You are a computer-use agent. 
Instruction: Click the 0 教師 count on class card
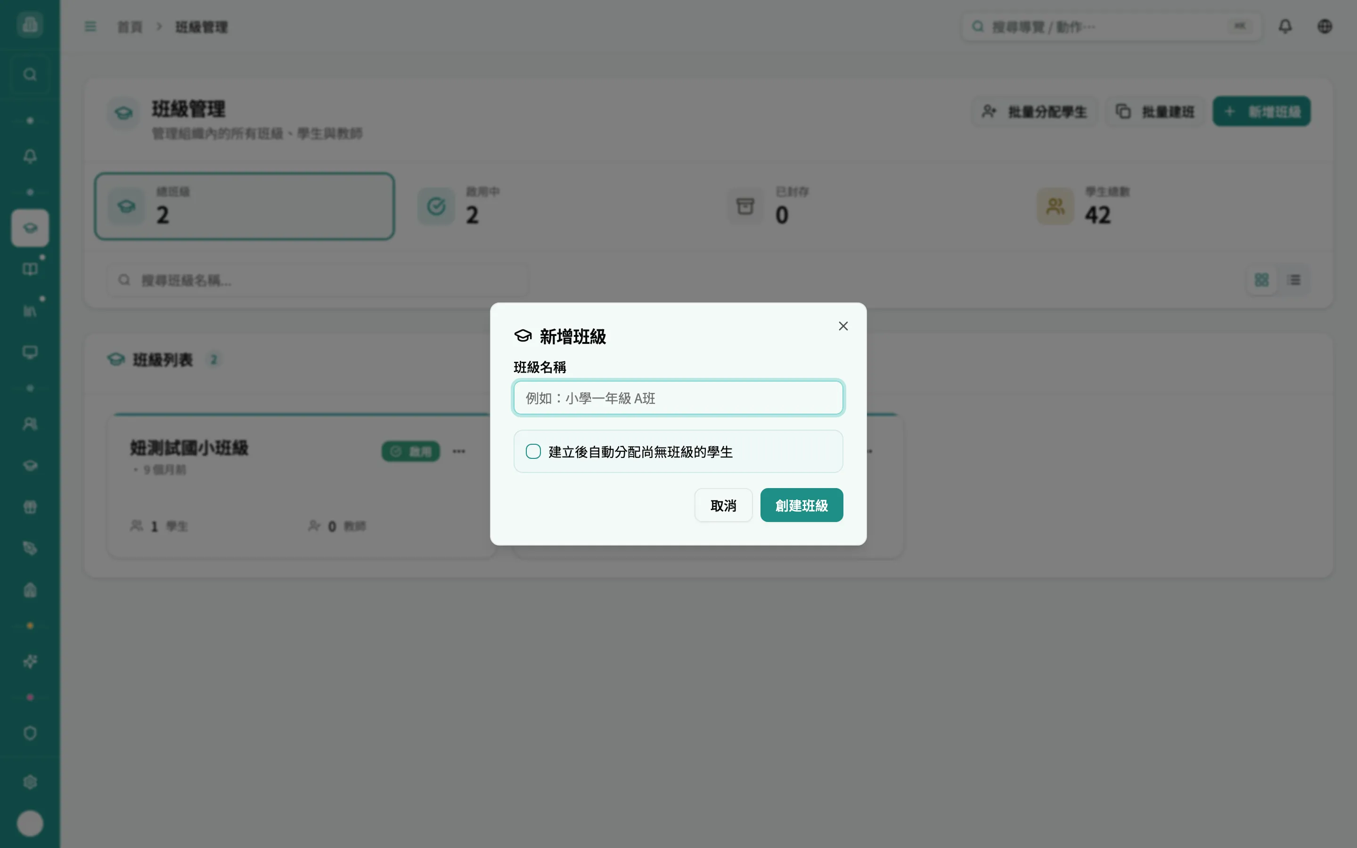tap(337, 526)
